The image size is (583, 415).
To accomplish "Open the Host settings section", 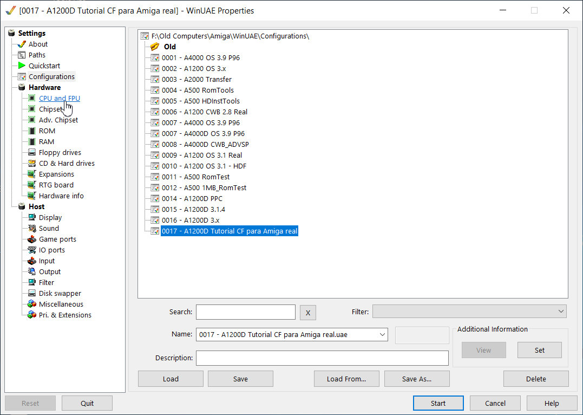I will [x=36, y=206].
